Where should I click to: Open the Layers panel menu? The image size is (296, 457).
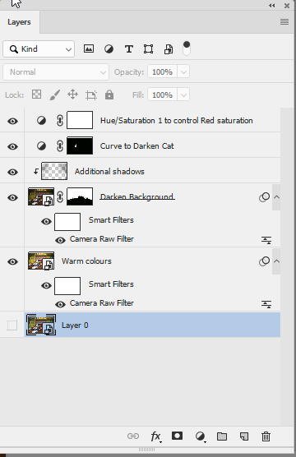click(x=284, y=22)
